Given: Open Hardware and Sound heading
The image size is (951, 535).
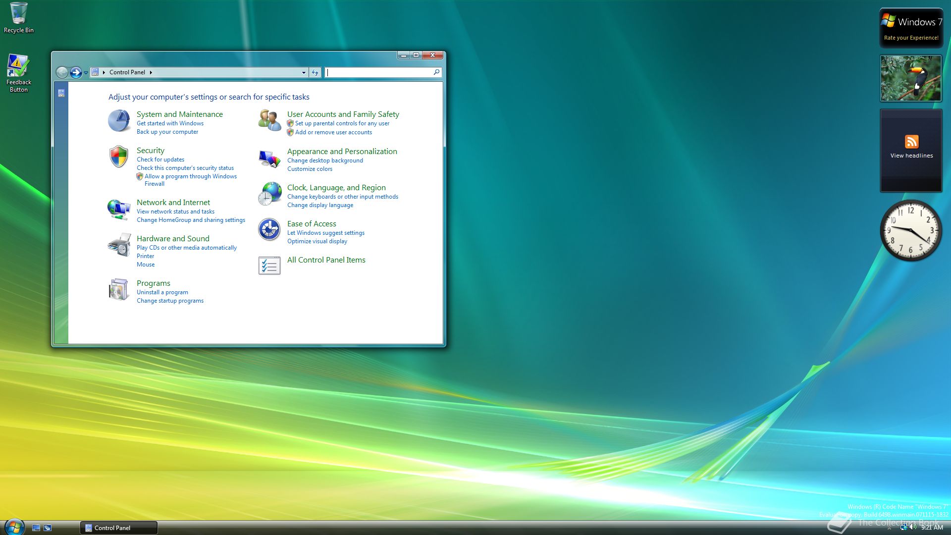Looking at the screenshot, I should tap(173, 239).
